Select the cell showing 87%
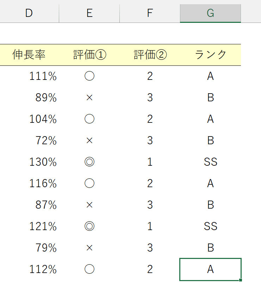The image size is (261, 298). coord(29,205)
